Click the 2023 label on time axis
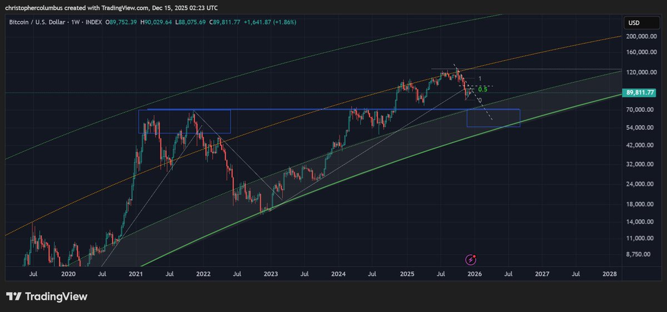 pyautogui.click(x=271, y=274)
